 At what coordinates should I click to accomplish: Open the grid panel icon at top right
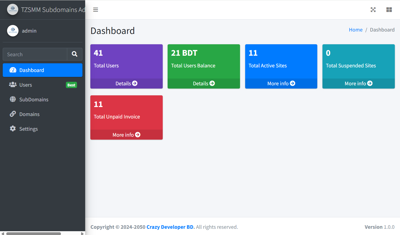389,10
